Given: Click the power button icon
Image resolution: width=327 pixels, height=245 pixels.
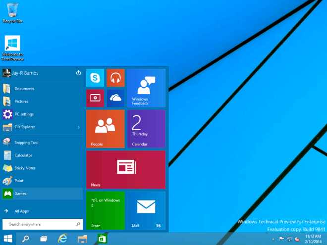Looking at the screenshot, I should click(78, 73).
